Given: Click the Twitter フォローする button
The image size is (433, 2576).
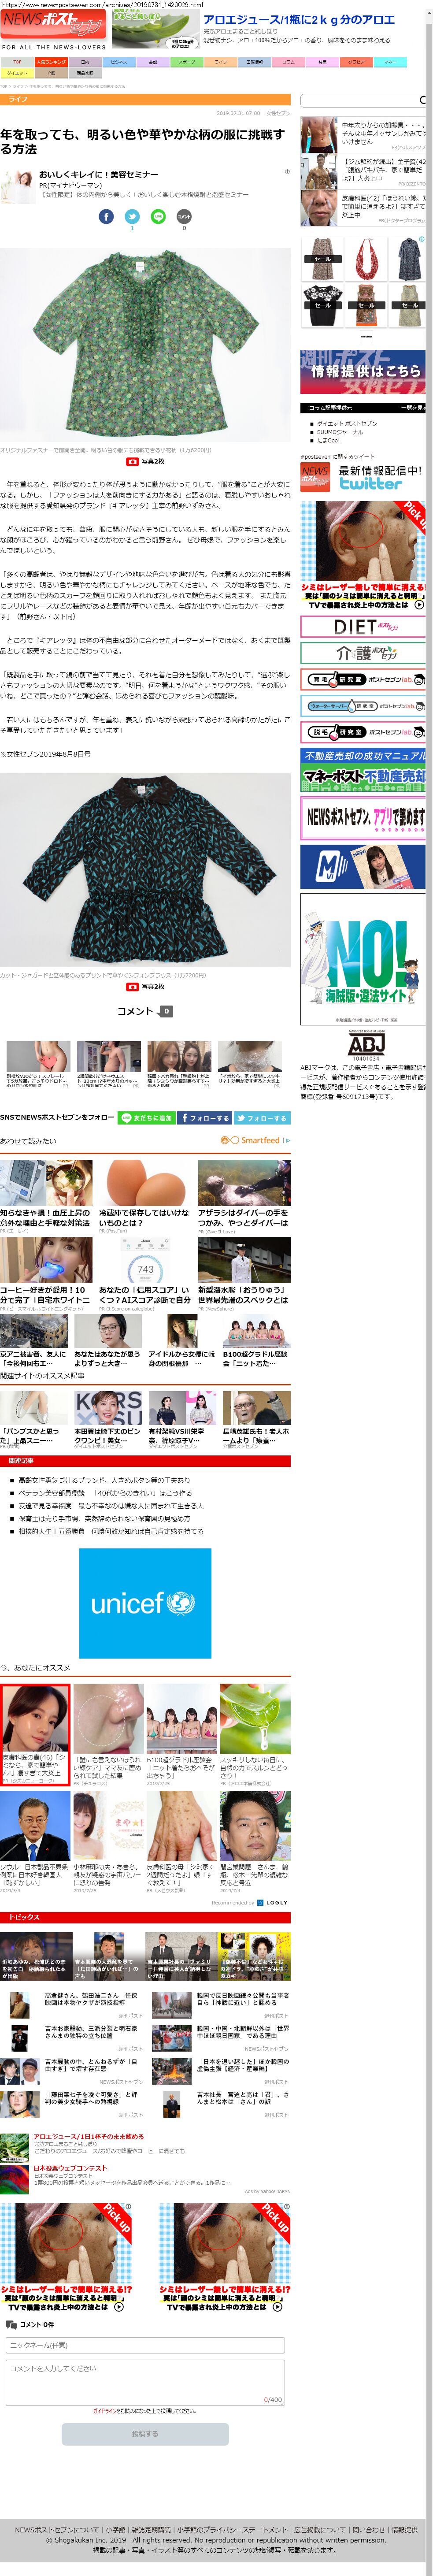Looking at the screenshot, I should (262, 1118).
